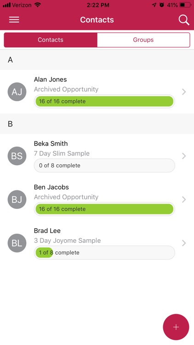Tap Beka Smith's 0 of 8 progress bar

pyautogui.click(x=104, y=166)
